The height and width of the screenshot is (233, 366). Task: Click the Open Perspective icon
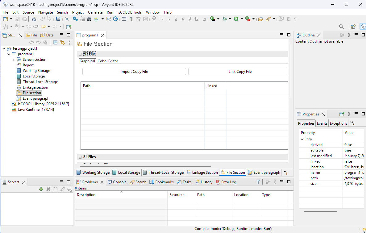[353, 27]
